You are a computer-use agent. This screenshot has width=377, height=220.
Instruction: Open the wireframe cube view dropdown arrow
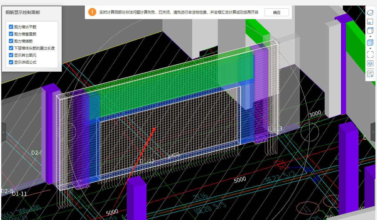tap(370, 37)
